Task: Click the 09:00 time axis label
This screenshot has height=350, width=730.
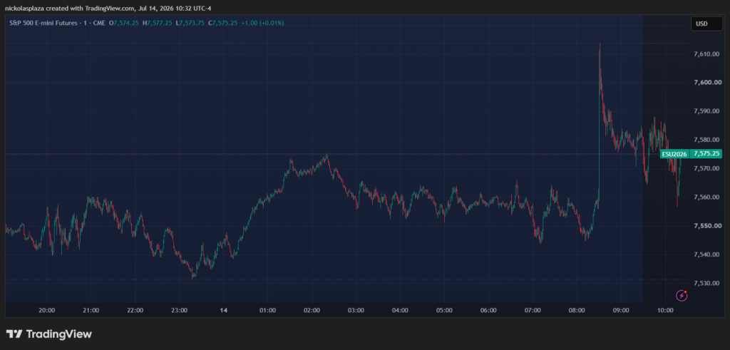Action: point(621,311)
